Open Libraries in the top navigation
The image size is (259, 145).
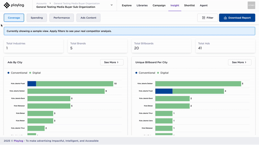coord(142,5)
